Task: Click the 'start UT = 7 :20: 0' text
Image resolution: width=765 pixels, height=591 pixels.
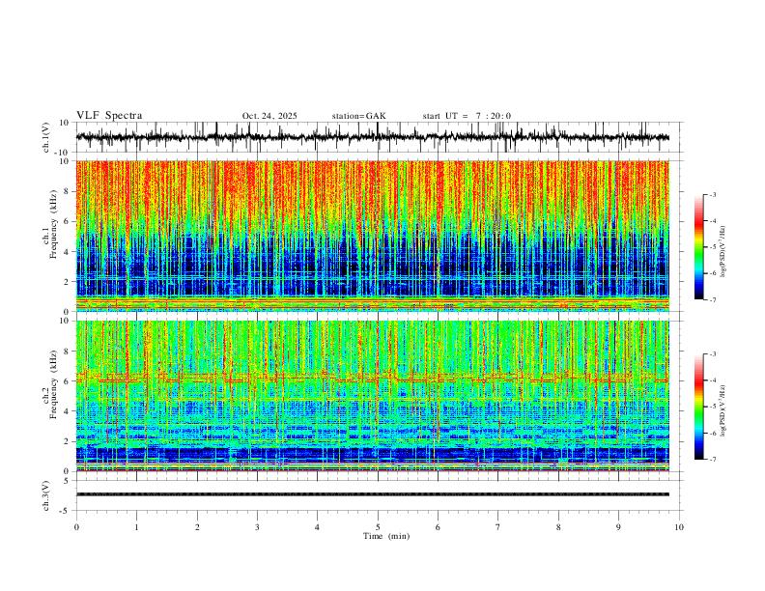Action: point(467,116)
